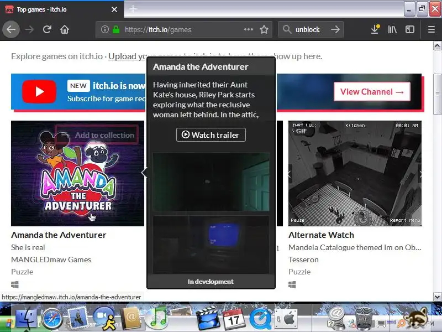The height and width of the screenshot is (332, 442).
Task: Open the Trash in the dock
Action: point(364,318)
